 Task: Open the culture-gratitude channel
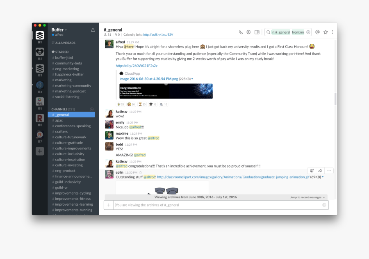[x=69, y=142]
